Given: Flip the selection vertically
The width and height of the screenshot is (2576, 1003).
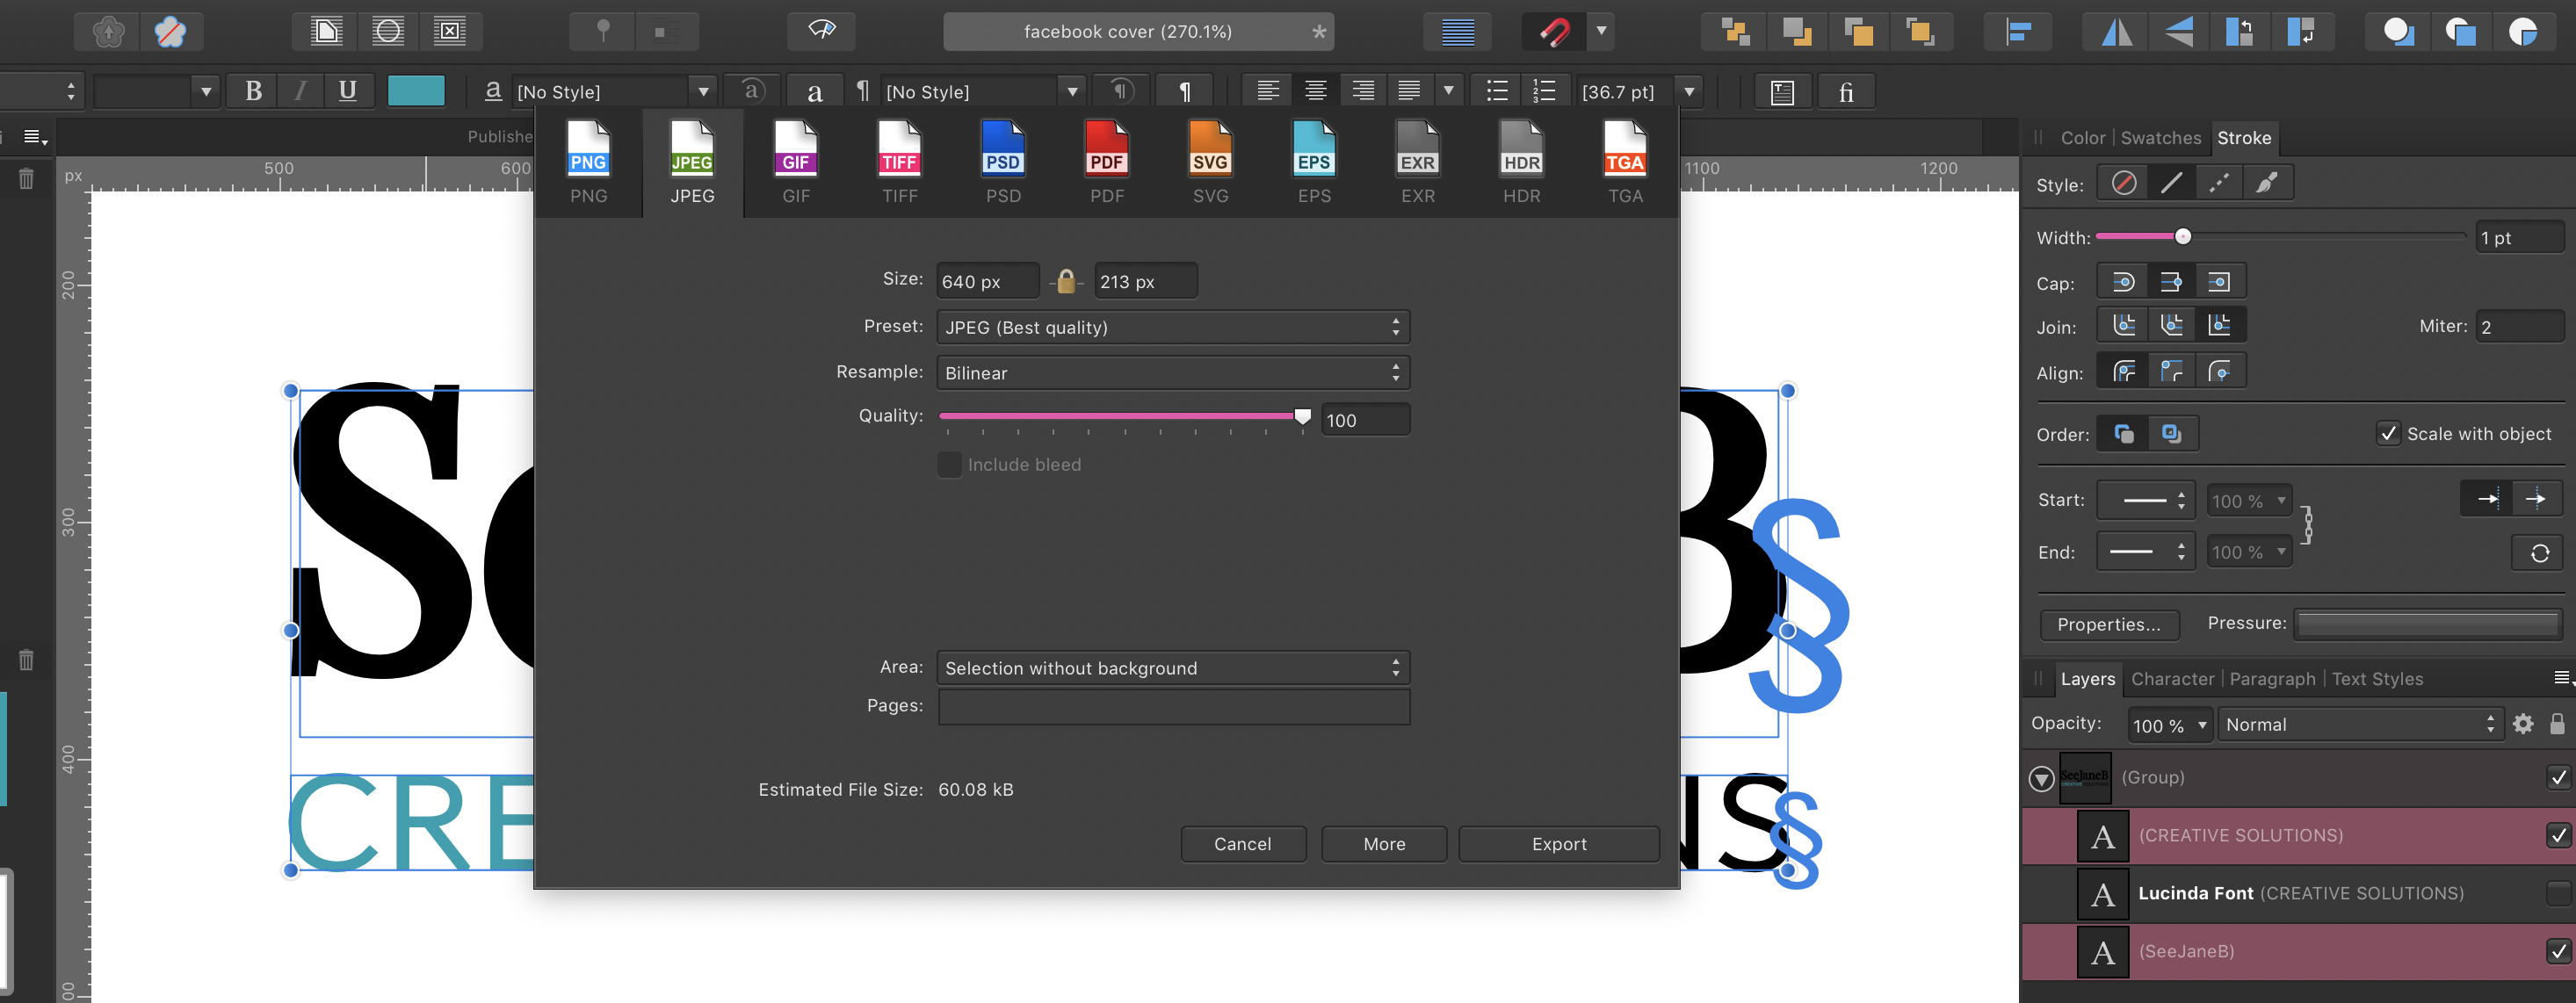Looking at the screenshot, I should (x=2178, y=32).
